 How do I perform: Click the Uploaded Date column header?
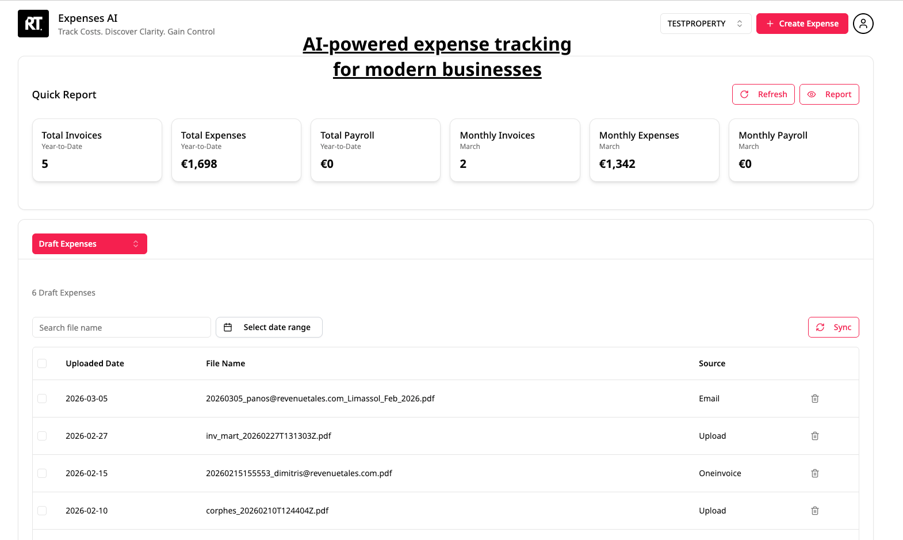click(94, 363)
